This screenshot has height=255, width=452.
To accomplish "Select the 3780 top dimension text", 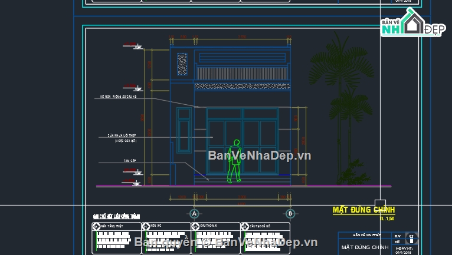I will pos(242,37).
